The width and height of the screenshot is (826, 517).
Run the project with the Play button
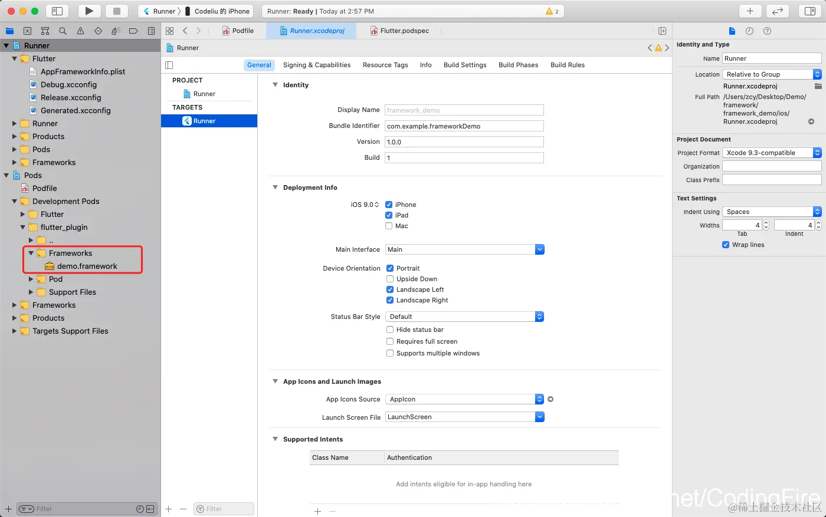[x=89, y=11]
